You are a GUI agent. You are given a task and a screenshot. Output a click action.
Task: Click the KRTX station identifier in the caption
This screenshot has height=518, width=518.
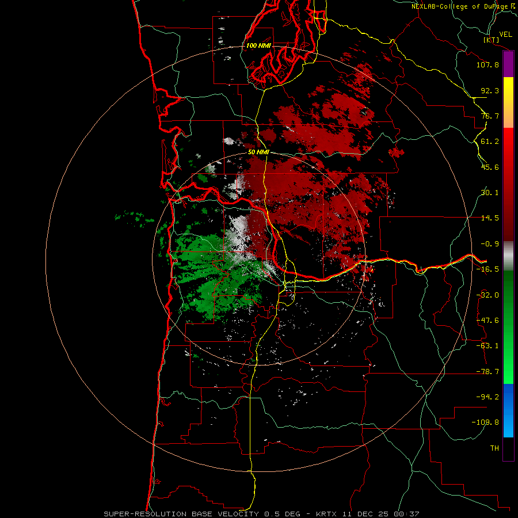point(326,514)
